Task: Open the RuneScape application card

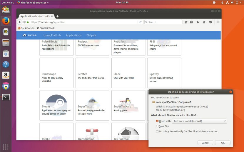Action: click(x=56, y=73)
